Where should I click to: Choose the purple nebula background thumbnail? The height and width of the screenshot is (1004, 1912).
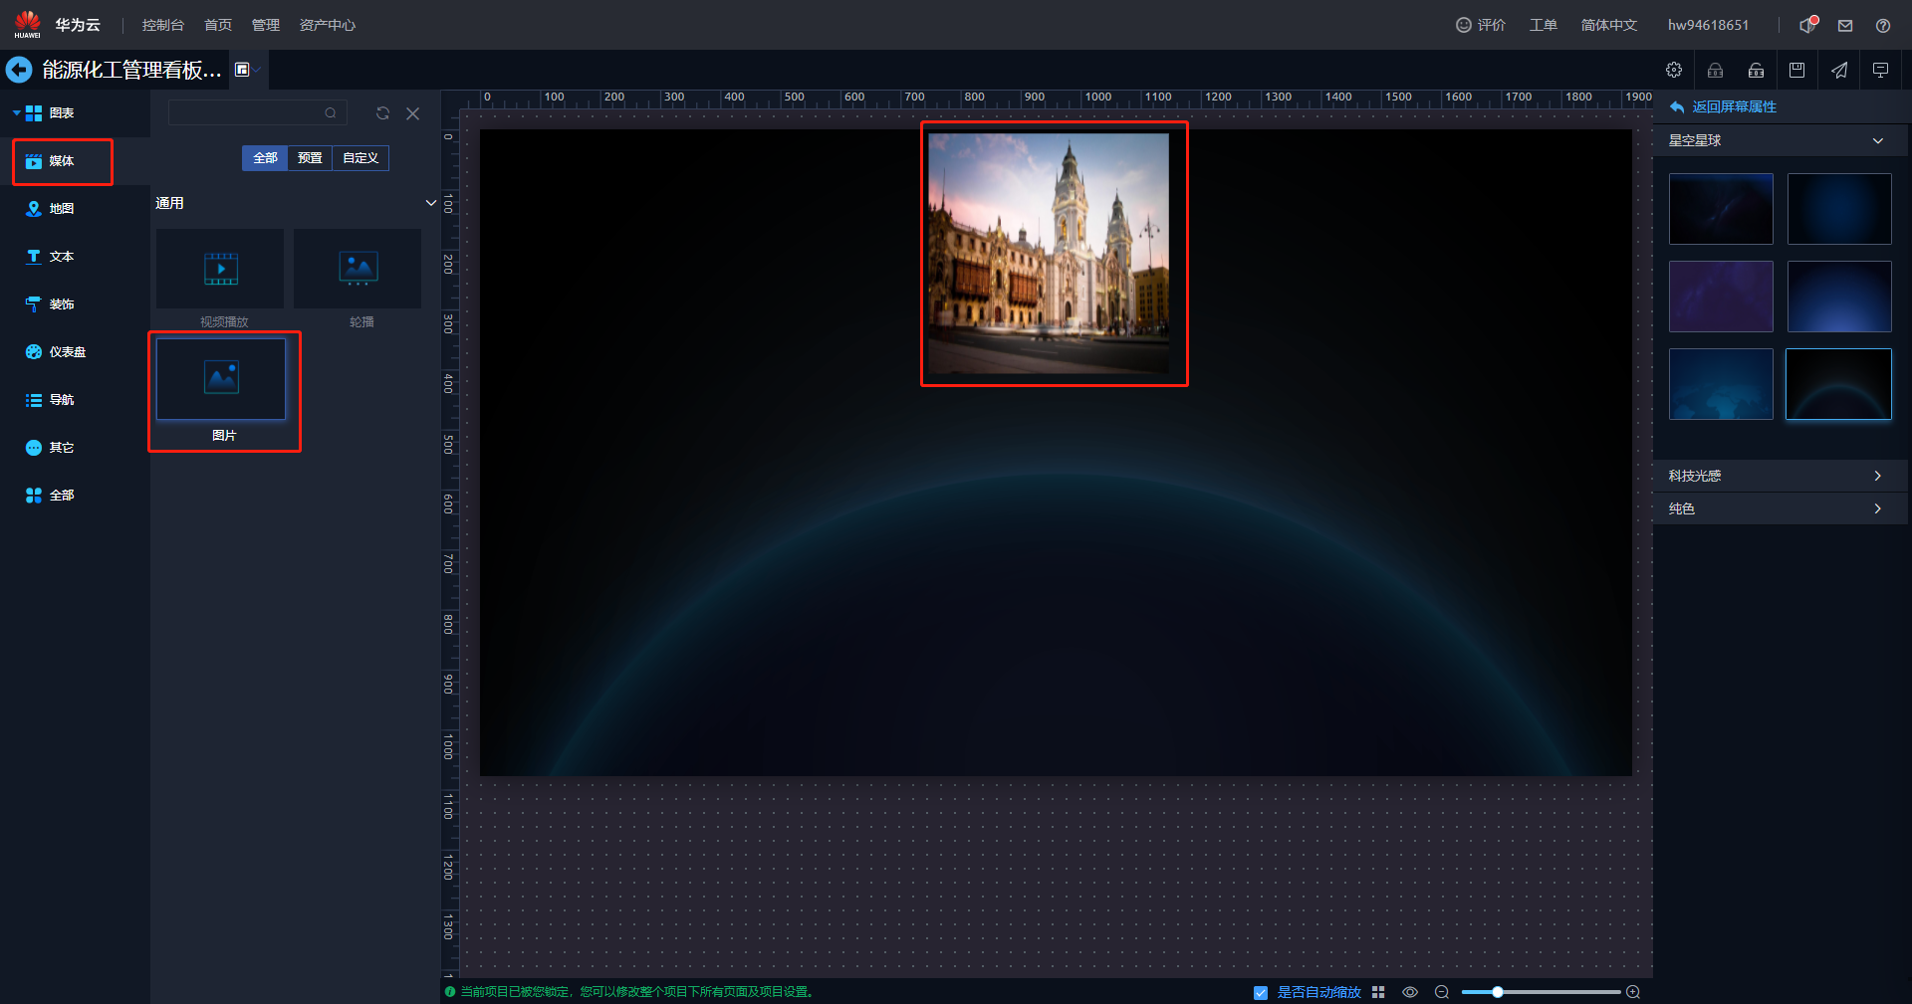1721,297
